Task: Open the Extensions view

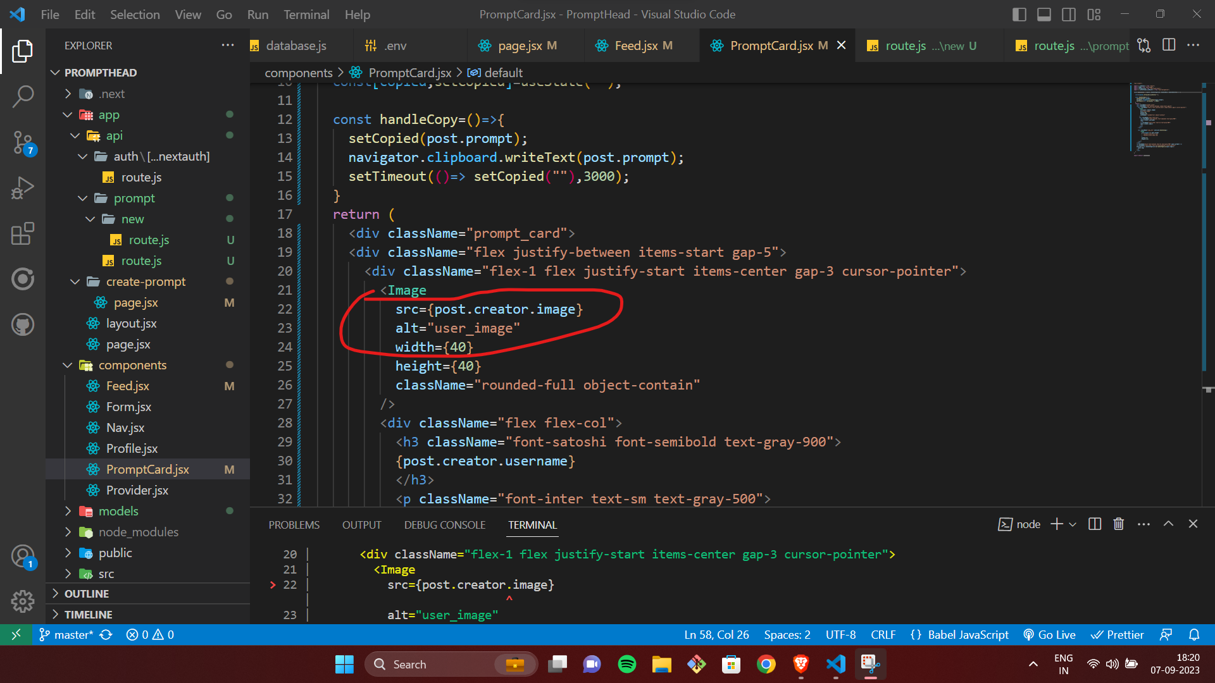Action: click(23, 233)
